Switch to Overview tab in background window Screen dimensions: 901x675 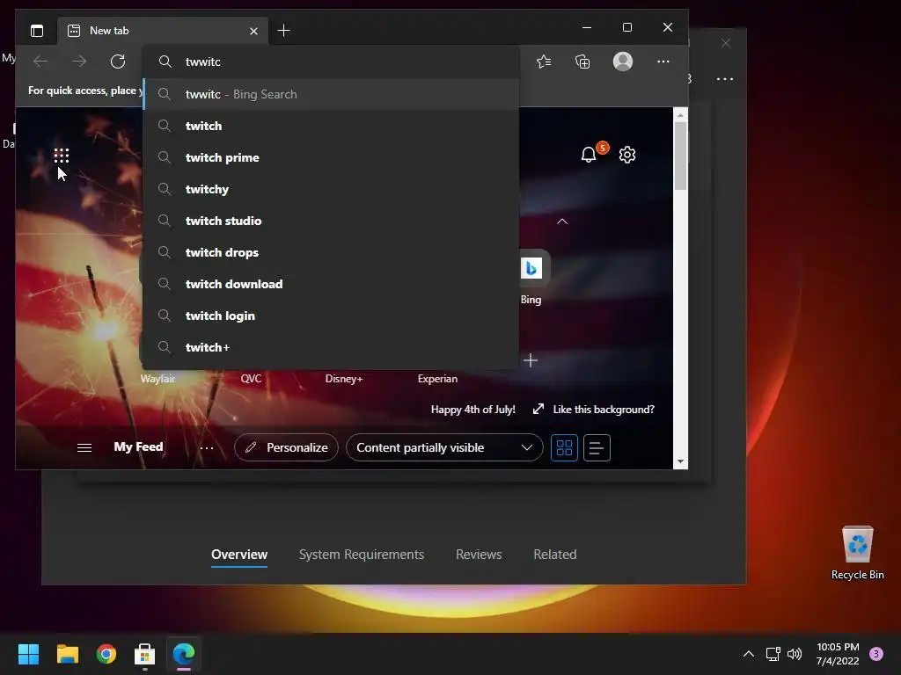pyautogui.click(x=239, y=555)
